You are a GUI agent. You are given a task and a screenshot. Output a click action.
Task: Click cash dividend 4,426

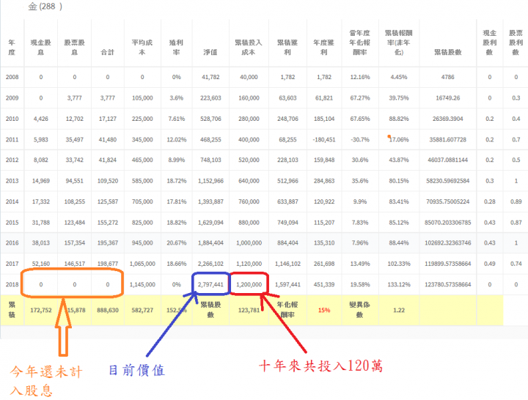click(41, 119)
